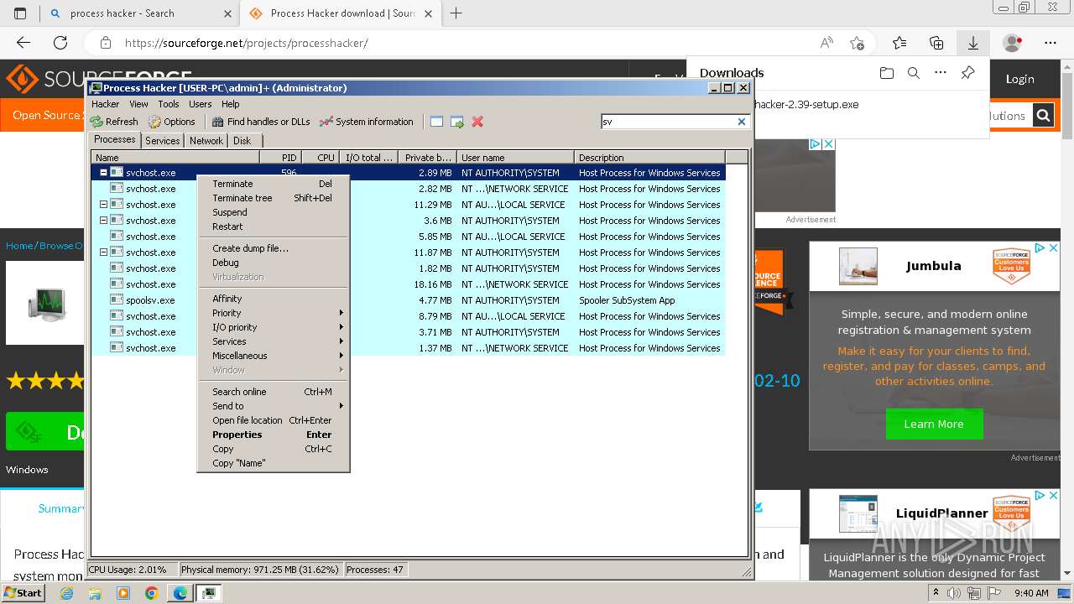Open the Tools menu in Process Hacker
Screen dimensions: 1074x604
[x=169, y=104]
